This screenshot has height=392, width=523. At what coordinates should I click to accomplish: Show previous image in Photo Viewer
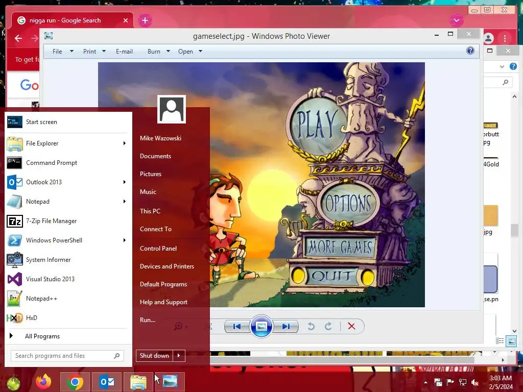pyautogui.click(x=237, y=326)
